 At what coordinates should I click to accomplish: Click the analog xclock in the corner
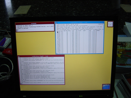click(110, 24)
